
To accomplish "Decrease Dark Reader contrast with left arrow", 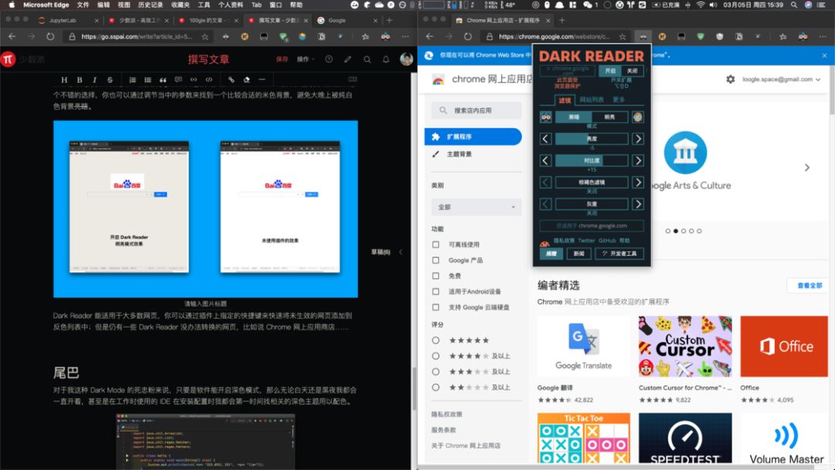I will [545, 161].
